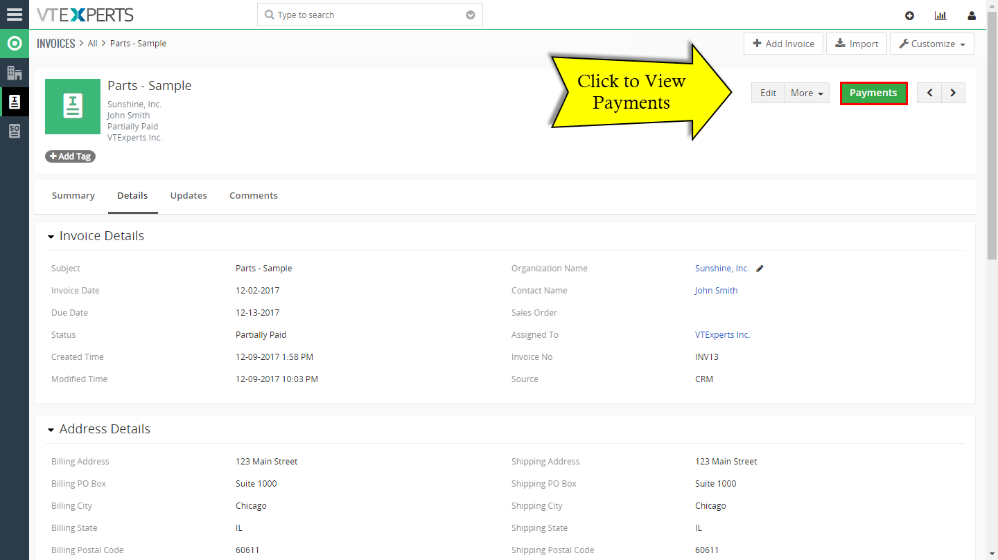998x560 pixels.
Task: Click the Created Time value 12-09-2017 1:58 PM
Action: pyautogui.click(x=274, y=357)
